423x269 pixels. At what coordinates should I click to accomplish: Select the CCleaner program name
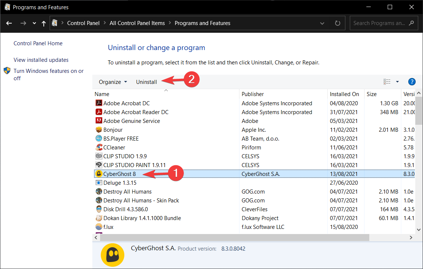pos(114,148)
